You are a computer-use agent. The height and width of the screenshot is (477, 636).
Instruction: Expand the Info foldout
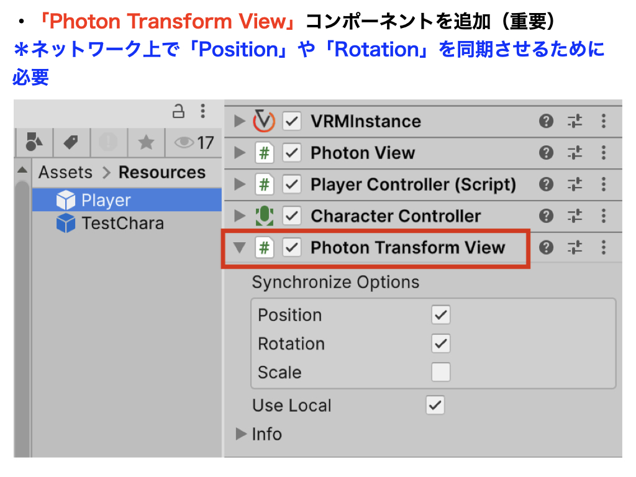coord(241,434)
